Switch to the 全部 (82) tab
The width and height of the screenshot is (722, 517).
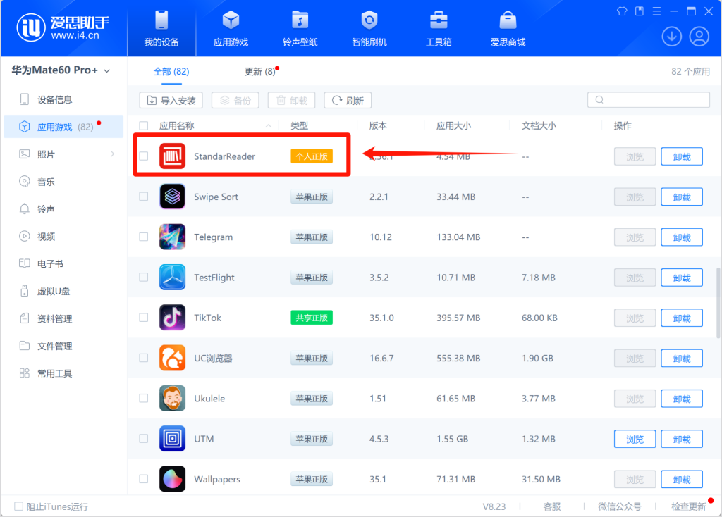(x=171, y=72)
